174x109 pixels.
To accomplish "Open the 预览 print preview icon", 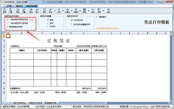I will coord(18,11).
